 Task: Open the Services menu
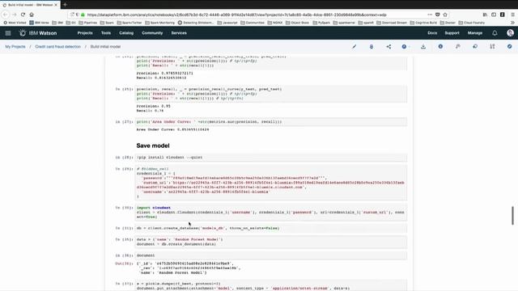[x=179, y=33]
